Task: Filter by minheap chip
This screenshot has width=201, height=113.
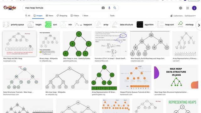Action: pyautogui.click(x=186, y=24)
